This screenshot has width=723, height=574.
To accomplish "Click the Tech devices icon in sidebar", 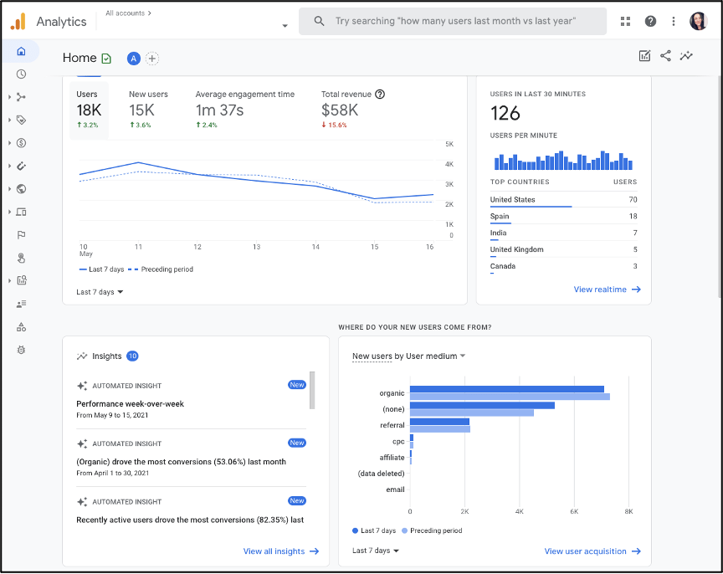I will click(21, 212).
